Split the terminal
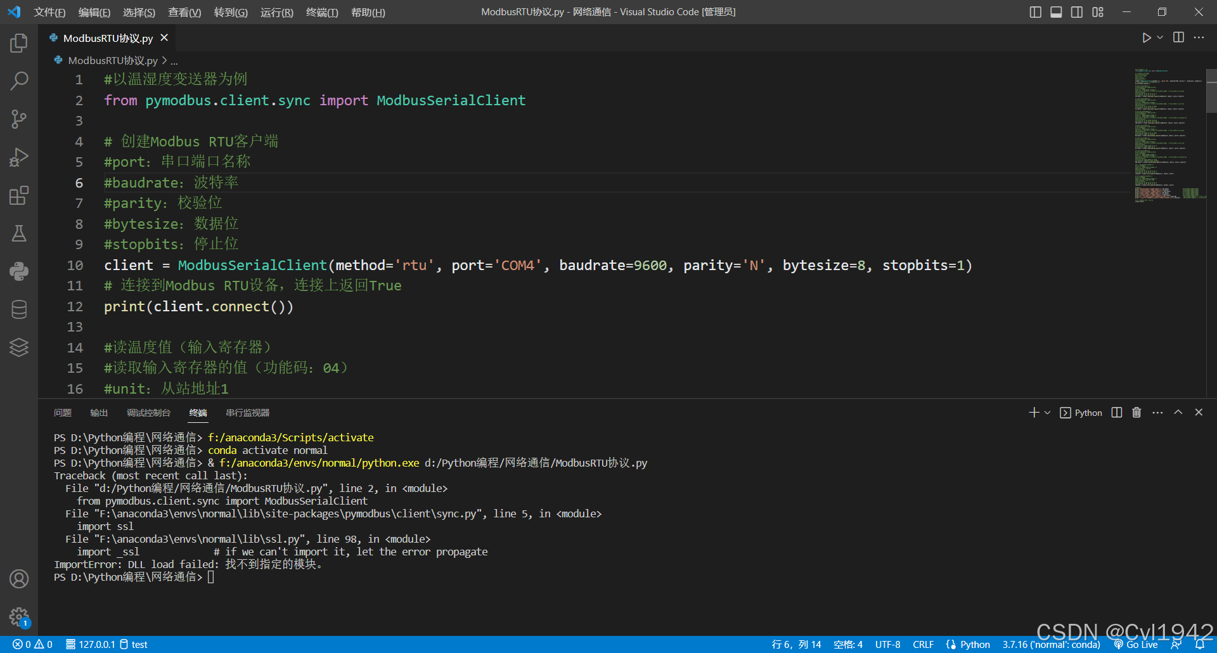 [x=1116, y=412]
